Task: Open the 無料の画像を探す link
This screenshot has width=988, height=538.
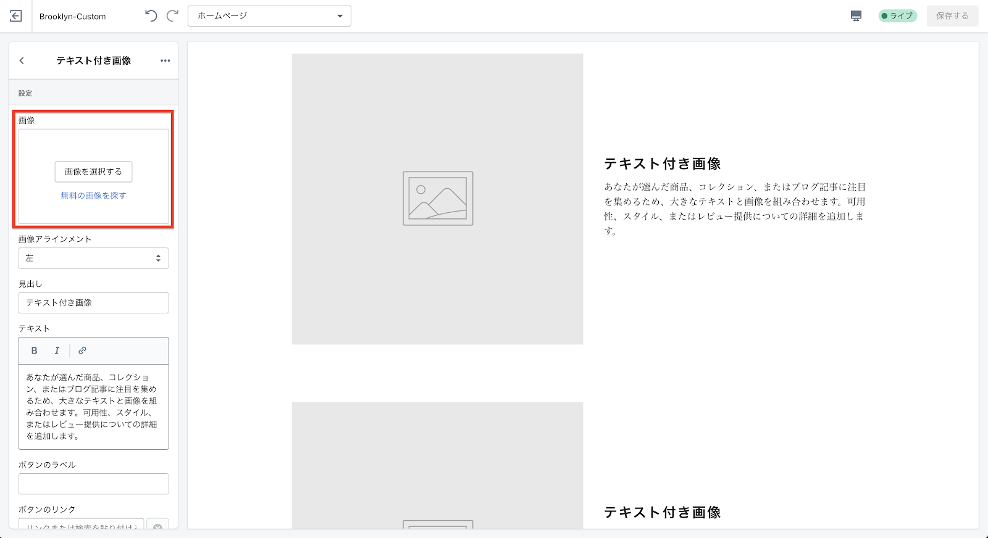Action: tap(93, 196)
